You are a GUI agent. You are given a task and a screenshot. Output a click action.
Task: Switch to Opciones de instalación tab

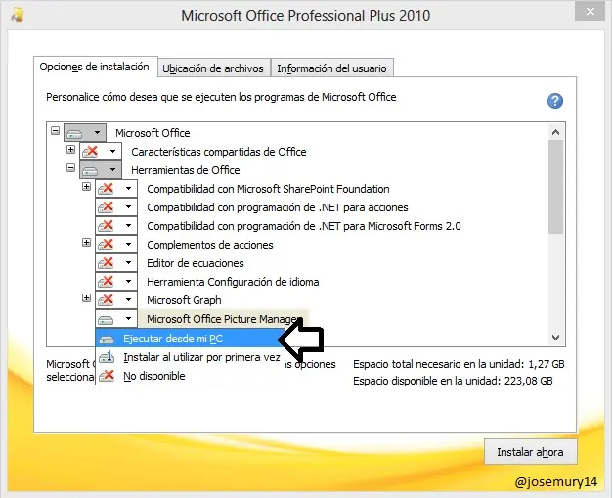94,67
